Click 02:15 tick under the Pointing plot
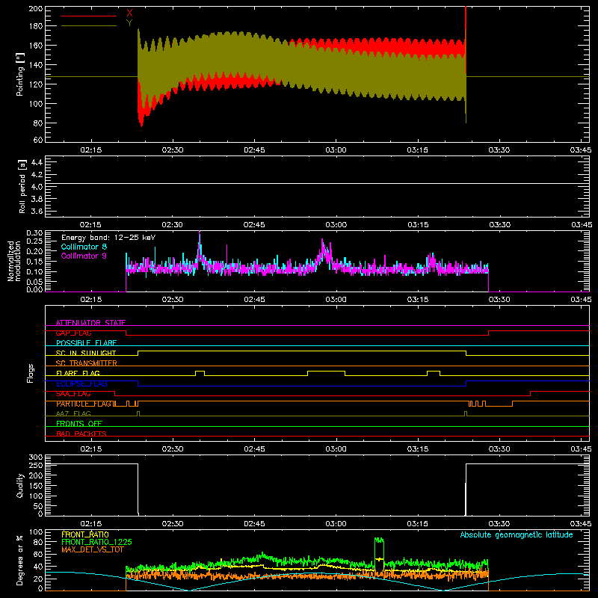 point(90,150)
